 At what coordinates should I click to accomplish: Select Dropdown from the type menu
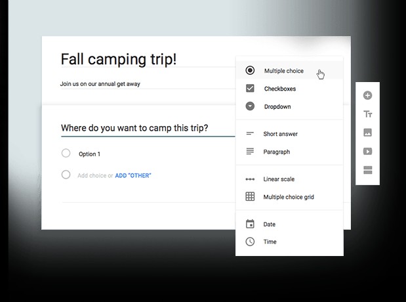(x=277, y=106)
